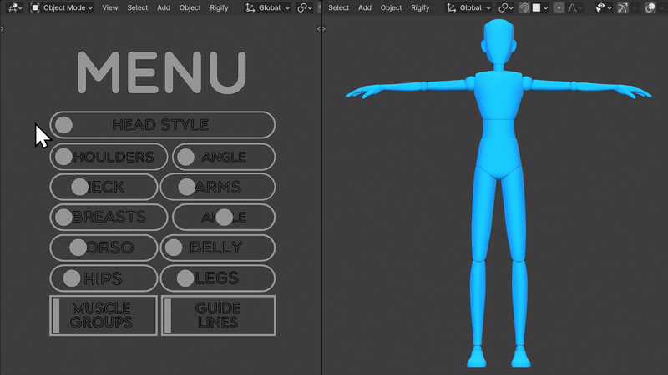Open the Object menu in left viewport

click(x=190, y=7)
